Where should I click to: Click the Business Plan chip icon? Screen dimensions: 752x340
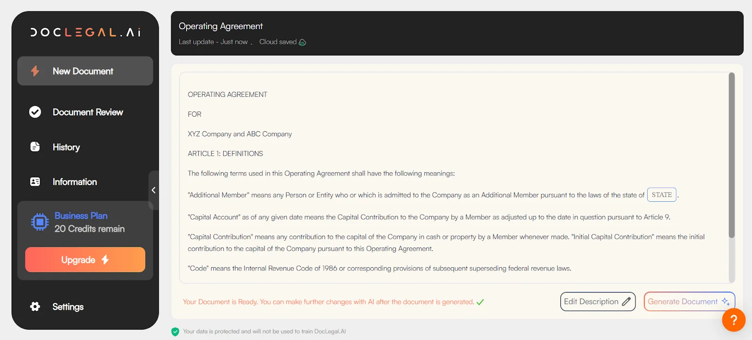[x=40, y=222]
